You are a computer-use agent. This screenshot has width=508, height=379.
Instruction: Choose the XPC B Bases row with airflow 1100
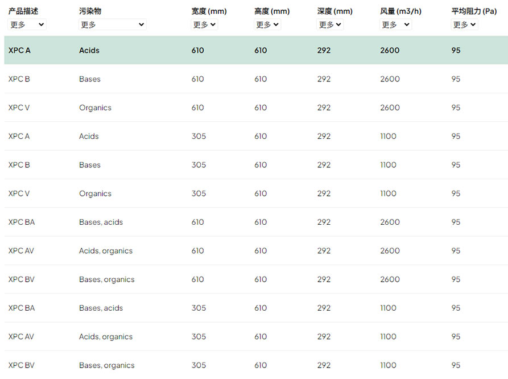click(x=256, y=164)
